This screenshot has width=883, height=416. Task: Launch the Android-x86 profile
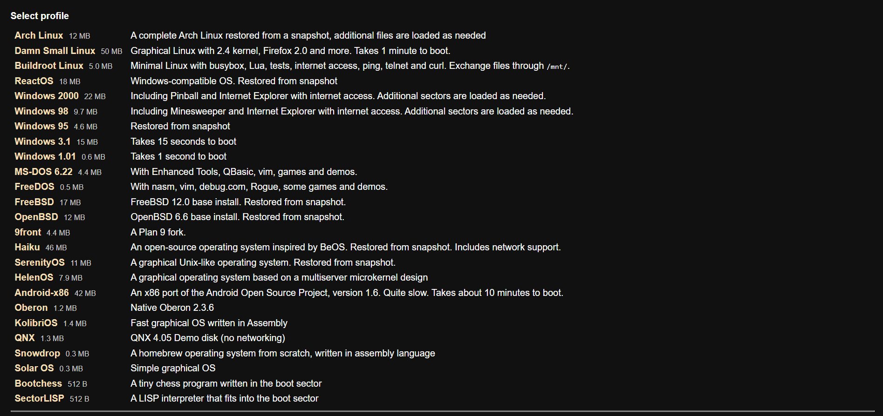pos(41,293)
